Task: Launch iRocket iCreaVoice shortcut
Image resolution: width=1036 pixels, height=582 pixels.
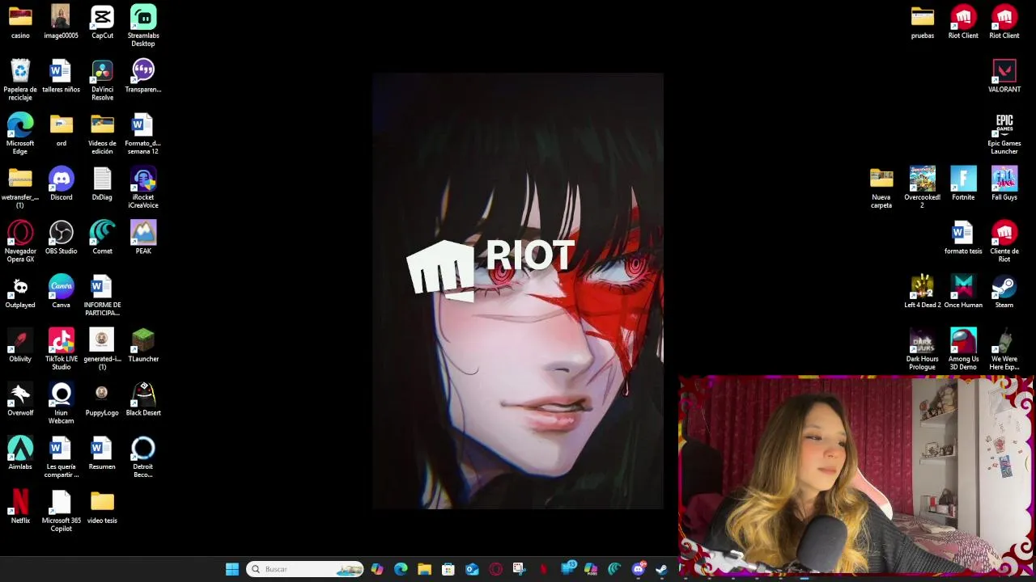Action: click(x=143, y=187)
